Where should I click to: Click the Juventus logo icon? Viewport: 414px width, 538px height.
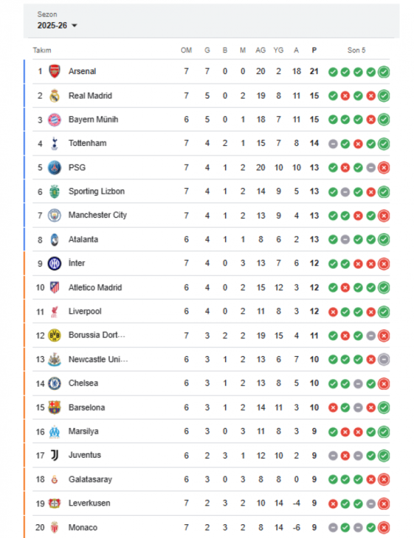[x=54, y=455]
